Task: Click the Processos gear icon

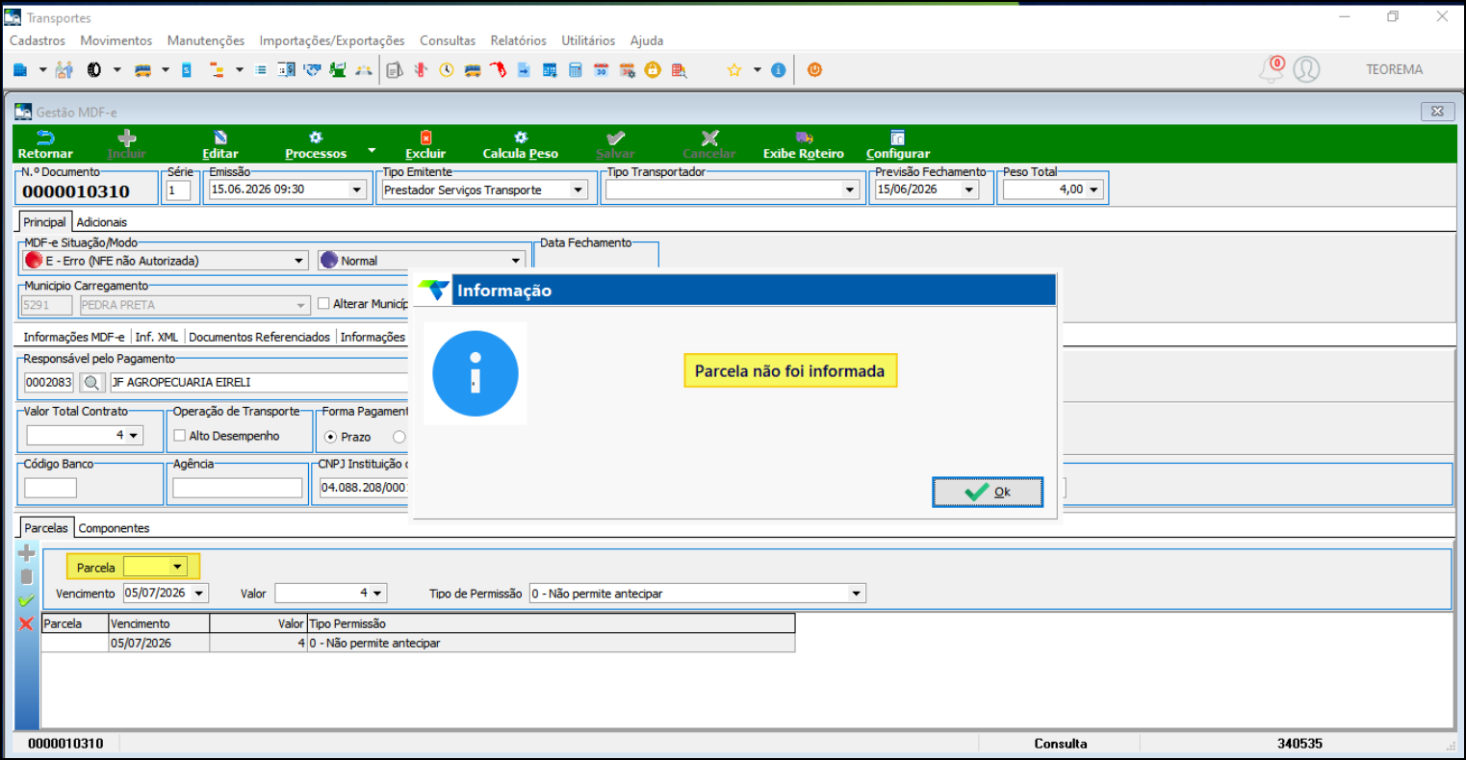Action: pos(316,138)
